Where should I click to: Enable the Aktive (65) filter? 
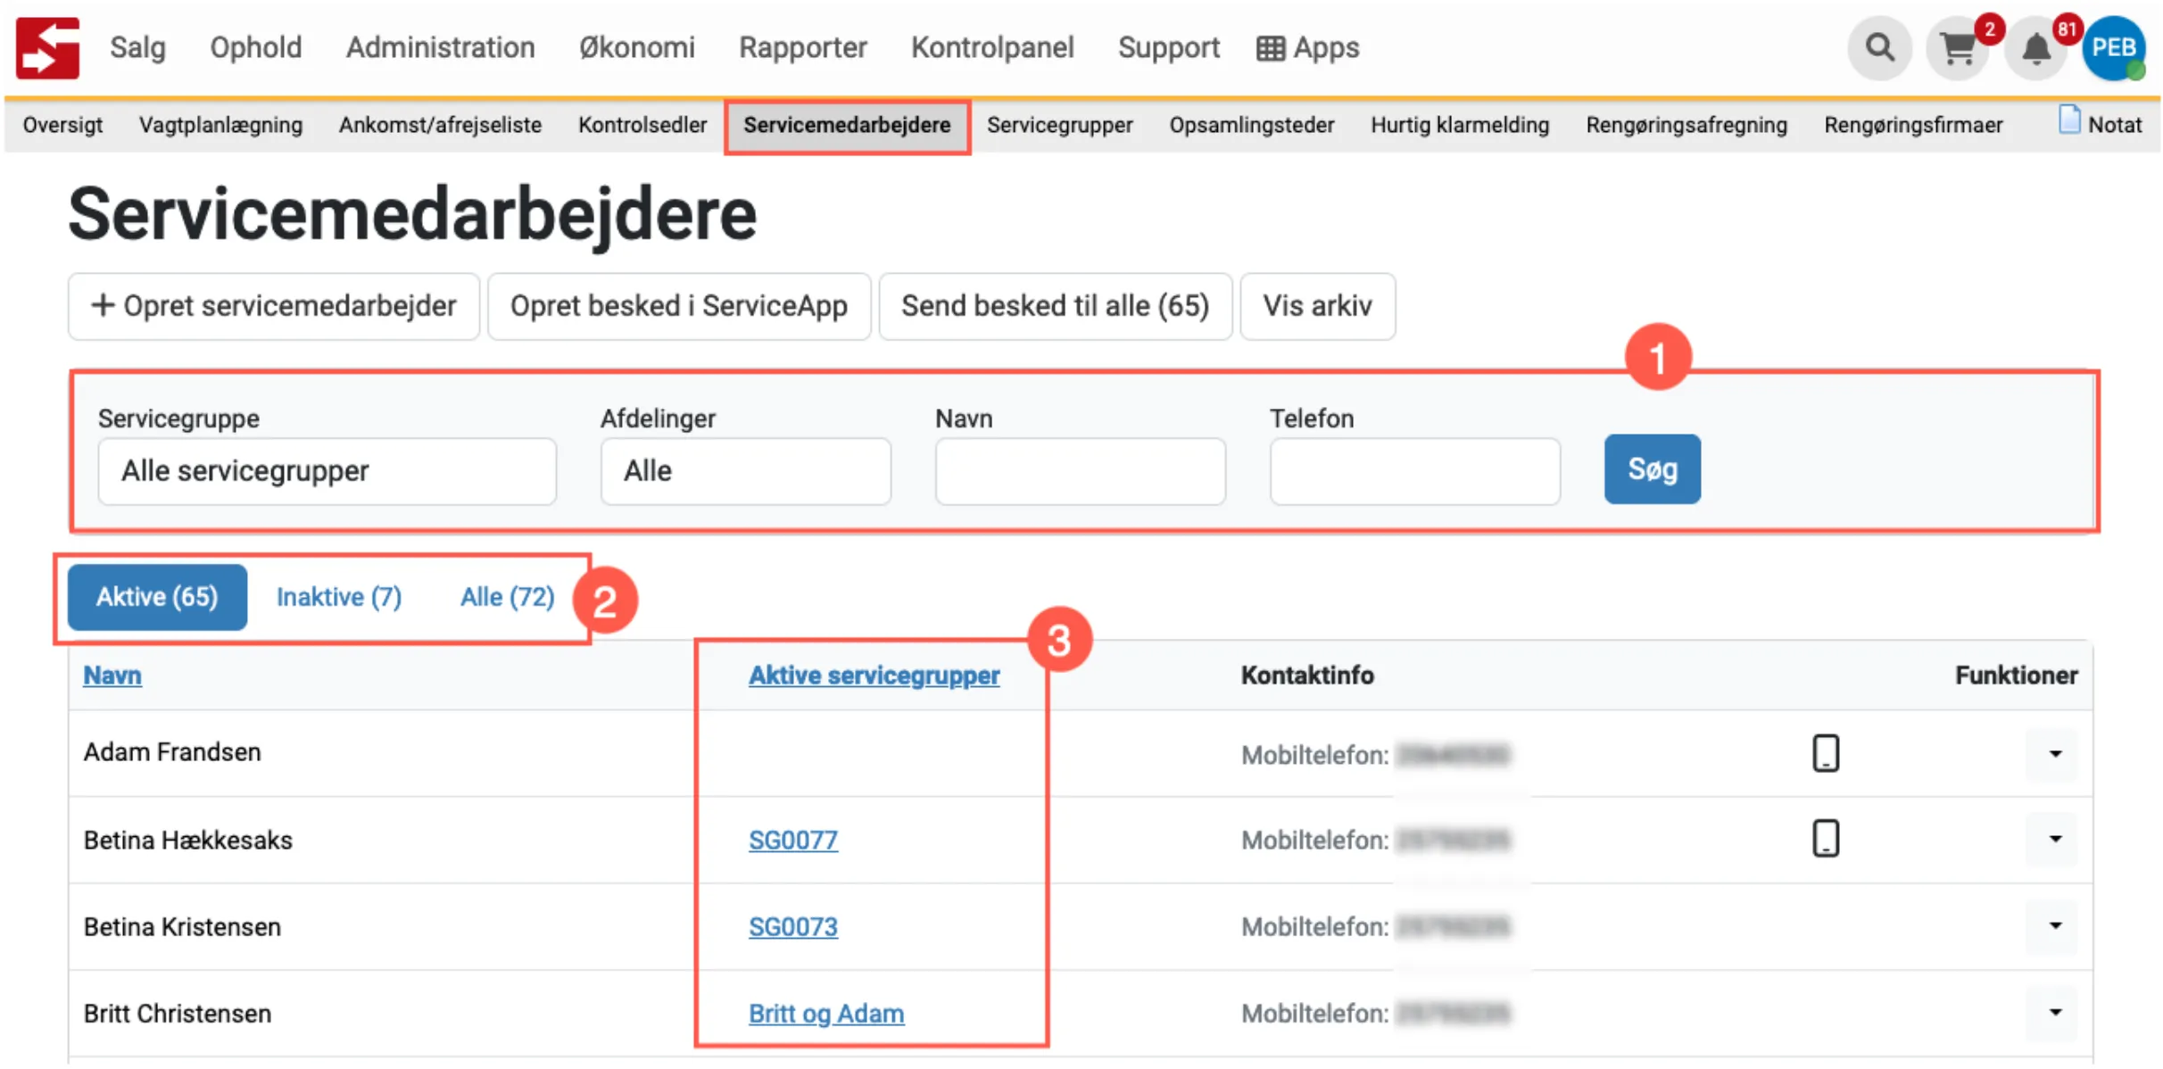[157, 597]
